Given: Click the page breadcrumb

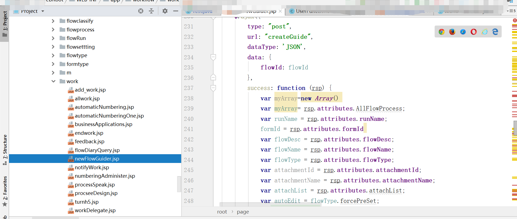Looking at the screenshot, I should pyautogui.click(x=243, y=212).
